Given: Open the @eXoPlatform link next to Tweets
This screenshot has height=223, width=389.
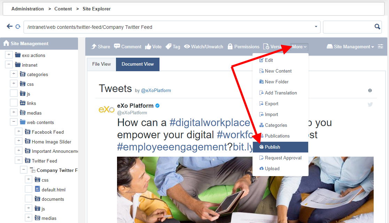Looking at the screenshot, I should click(156, 91).
